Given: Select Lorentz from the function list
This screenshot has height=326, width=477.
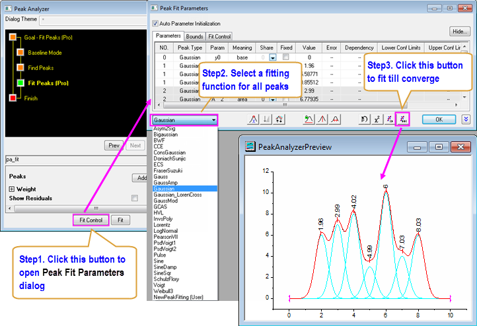Looking at the screenshot, I should (163, 225).
